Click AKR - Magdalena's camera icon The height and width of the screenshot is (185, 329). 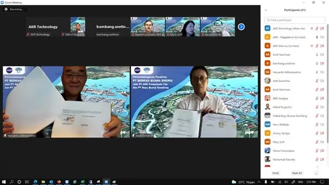[322, 37]
